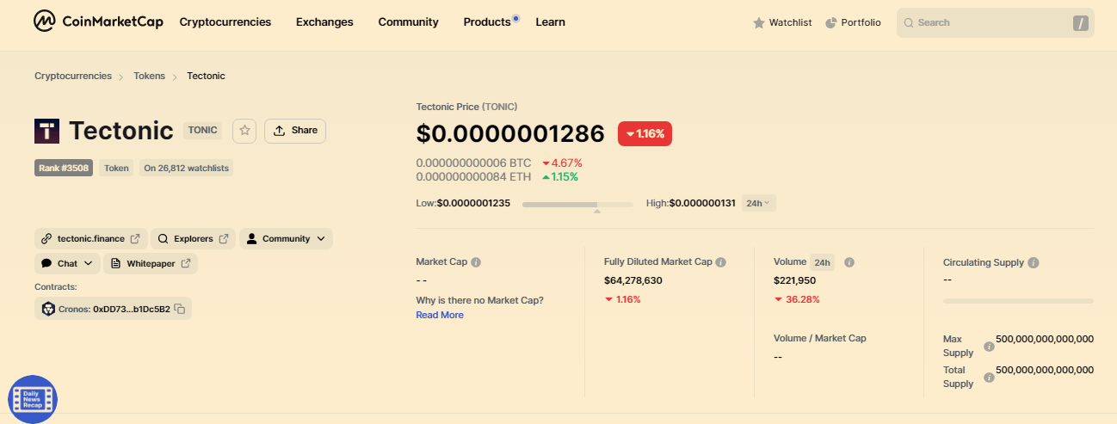This screenshot has height=424, width=1117.
Task: Click the Total Supply value 500,000,000,000,000
Action: [x=1045, y=370]
